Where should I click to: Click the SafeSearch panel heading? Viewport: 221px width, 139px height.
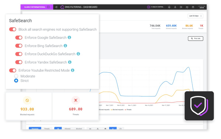20,21
